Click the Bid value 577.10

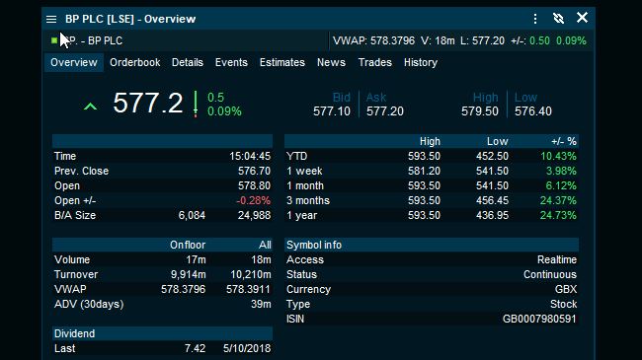pyautogui.click(x=332, y=111)
